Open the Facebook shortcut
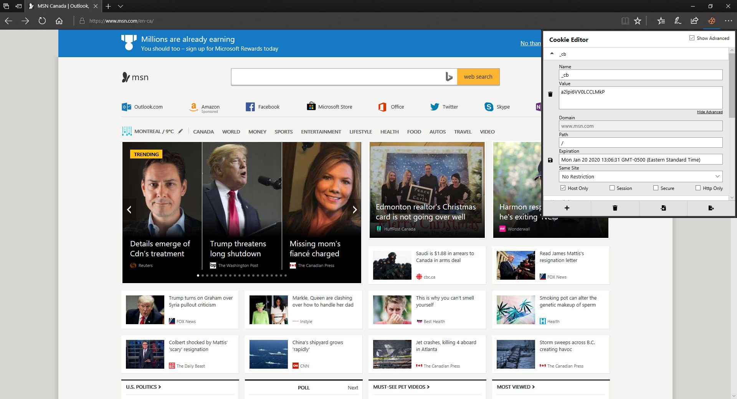This screenshot has height=399, width=737. point(263,107)
